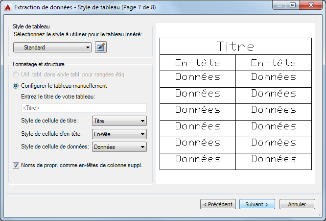Click the AutoCAD logo in title bar
Screen dimensions: 326x221
(7, 7)
